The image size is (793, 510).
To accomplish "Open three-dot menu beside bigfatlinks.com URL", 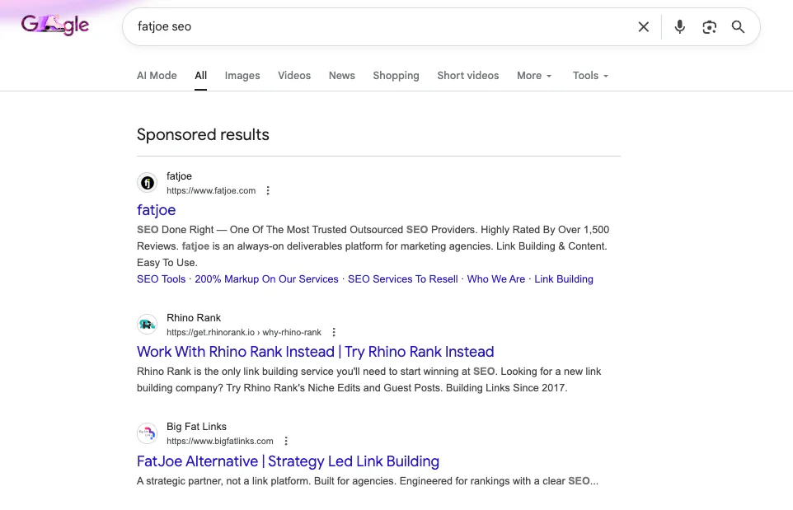I will (x=286, y=441).
